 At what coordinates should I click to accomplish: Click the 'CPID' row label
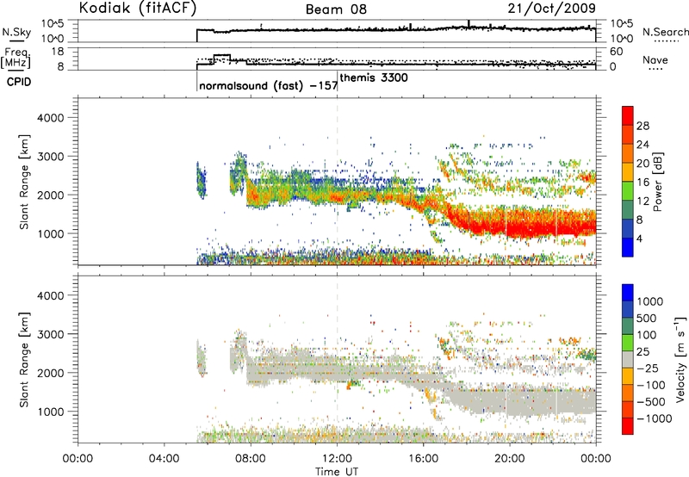click(19, 82)
